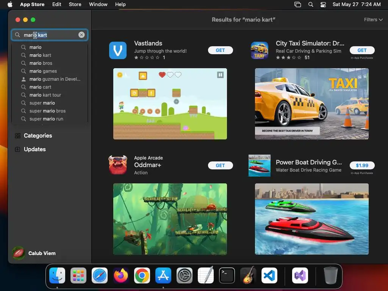The height and width of the screenshot is (291, 388).
Task: Open the Trash in the dock
Action: pyautogui.click(x=331, y=275)
